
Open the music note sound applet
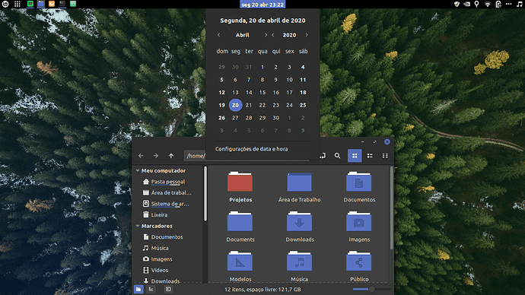(520, 4)
